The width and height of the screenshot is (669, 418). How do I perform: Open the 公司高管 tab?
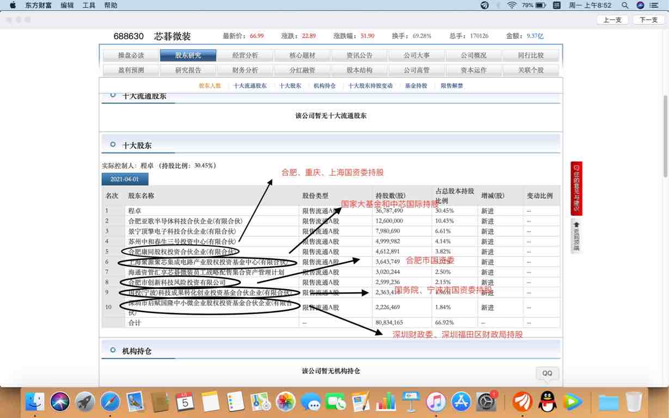416,70
